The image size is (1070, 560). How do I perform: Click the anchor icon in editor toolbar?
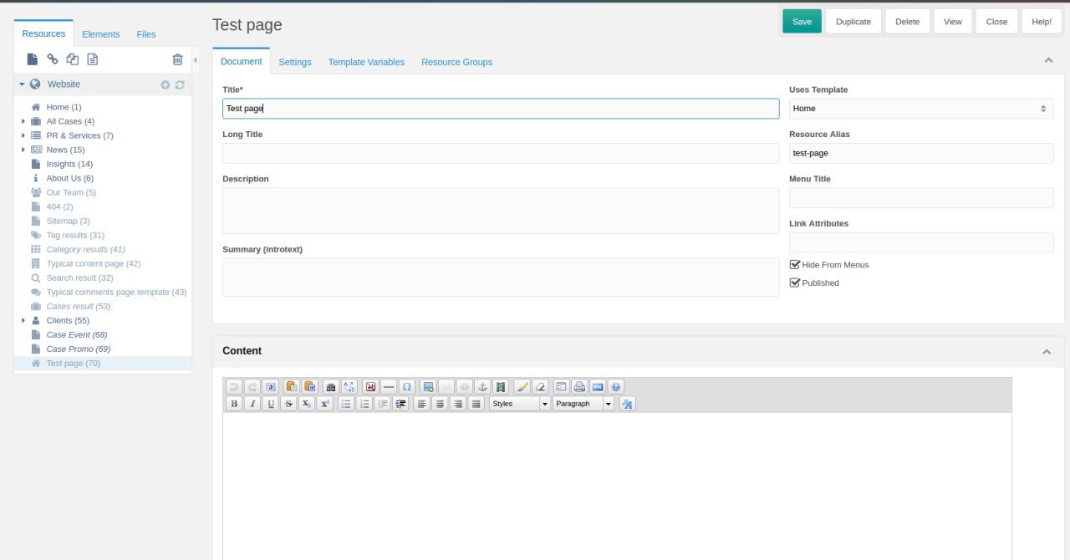click(482, 387)
